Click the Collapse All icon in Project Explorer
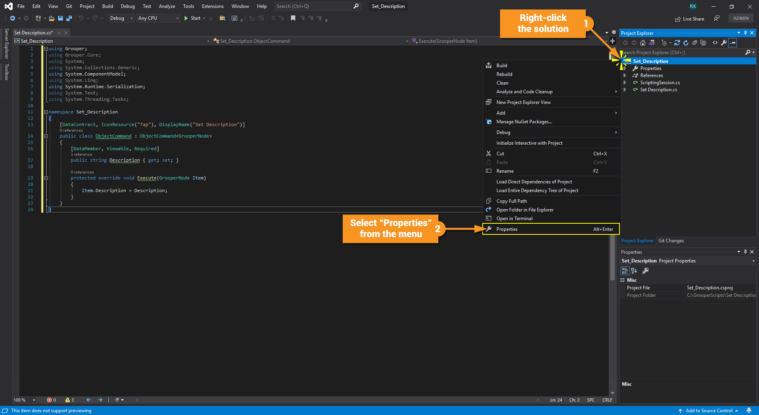 pyautogui.click(x=695, y=43)
